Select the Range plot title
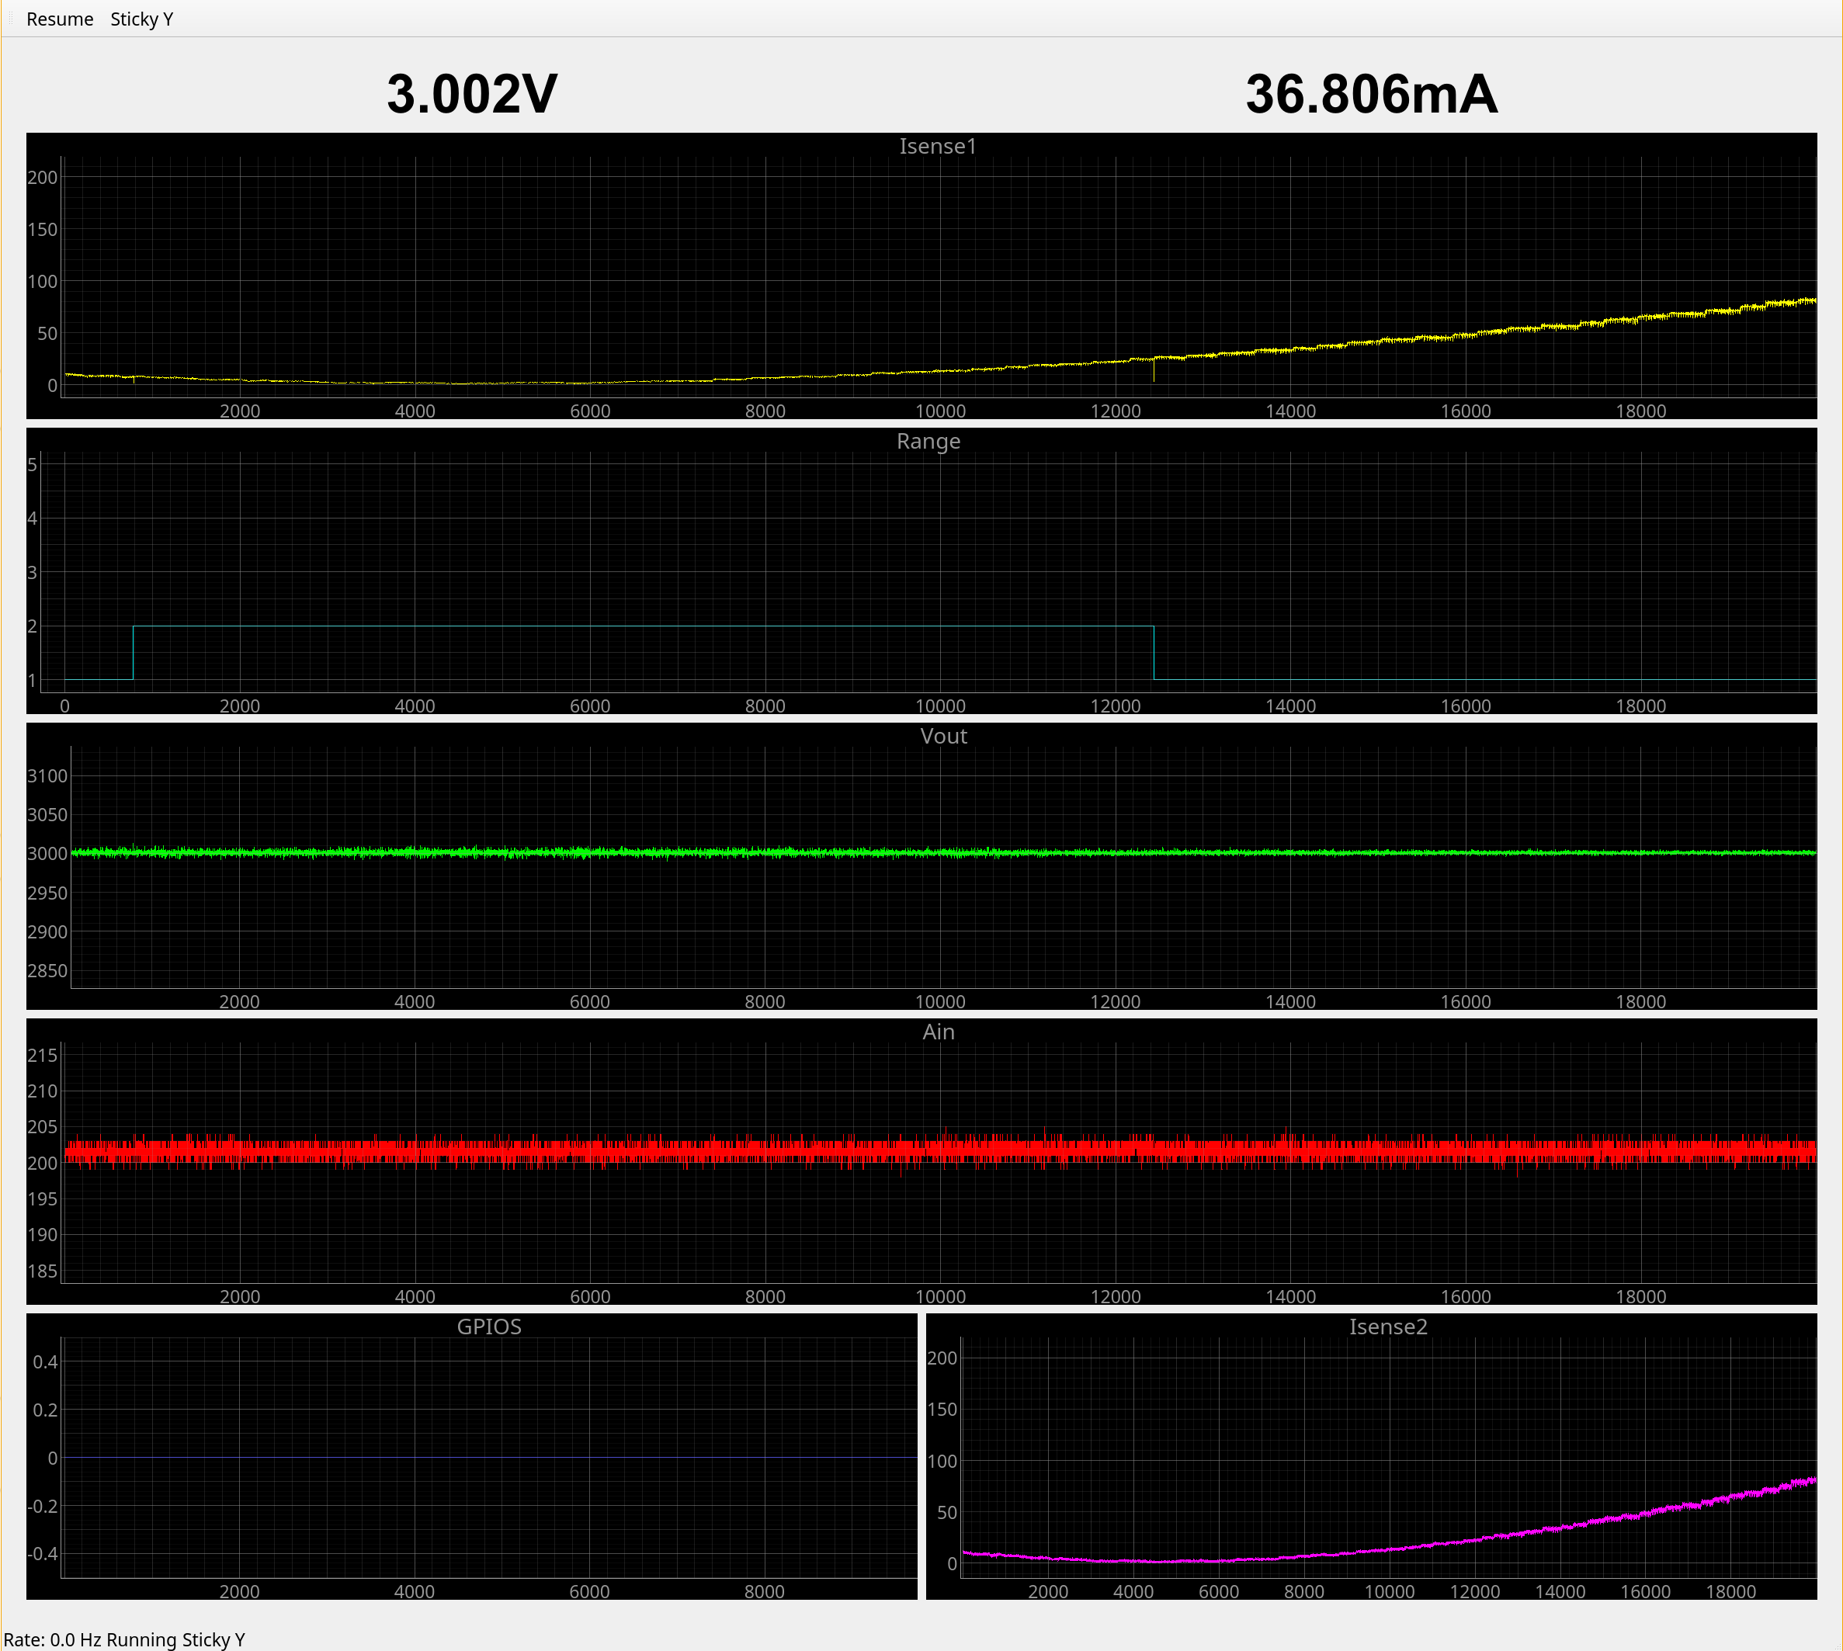 coord(928,441)
